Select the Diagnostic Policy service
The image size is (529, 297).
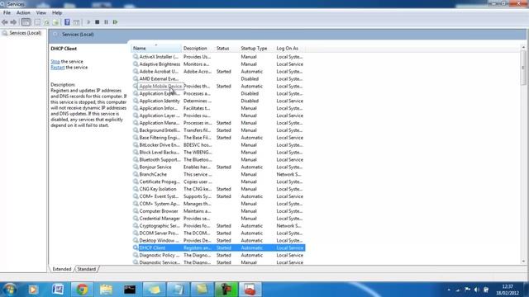coord(218,255)
